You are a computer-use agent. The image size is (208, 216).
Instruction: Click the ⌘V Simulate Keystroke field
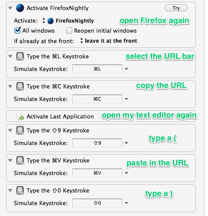pos(97,173)
